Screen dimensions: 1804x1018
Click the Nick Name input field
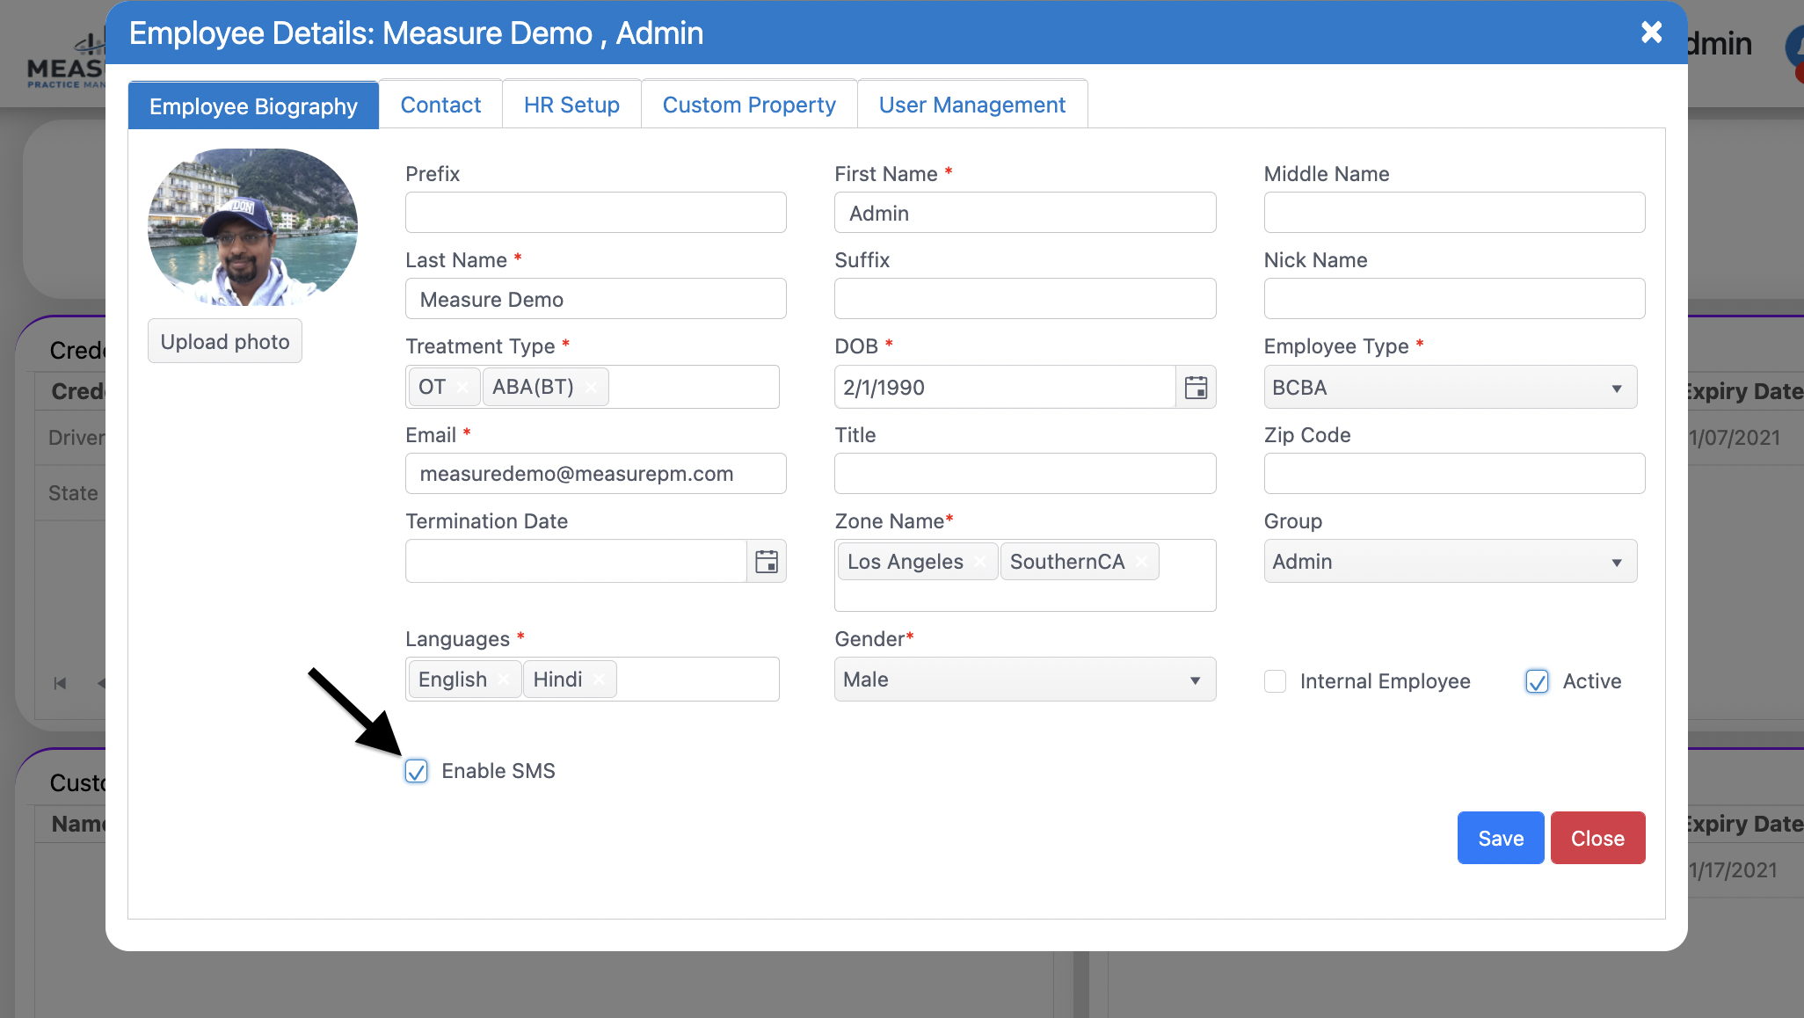(1453, 299)
